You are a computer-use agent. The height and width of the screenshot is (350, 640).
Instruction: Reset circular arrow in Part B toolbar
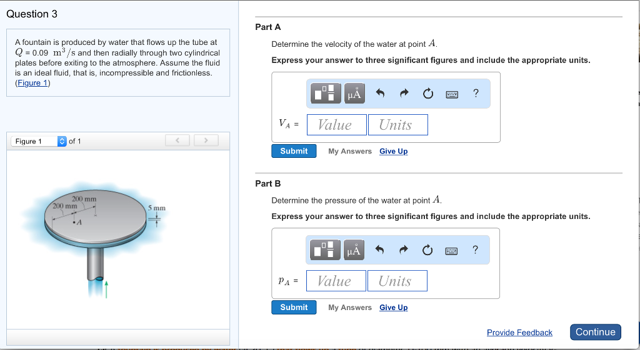[427, 250]
